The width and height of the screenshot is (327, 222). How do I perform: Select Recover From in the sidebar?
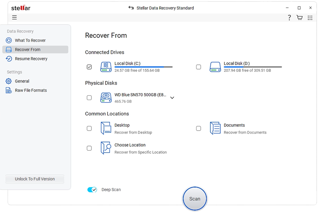[35, 50]
